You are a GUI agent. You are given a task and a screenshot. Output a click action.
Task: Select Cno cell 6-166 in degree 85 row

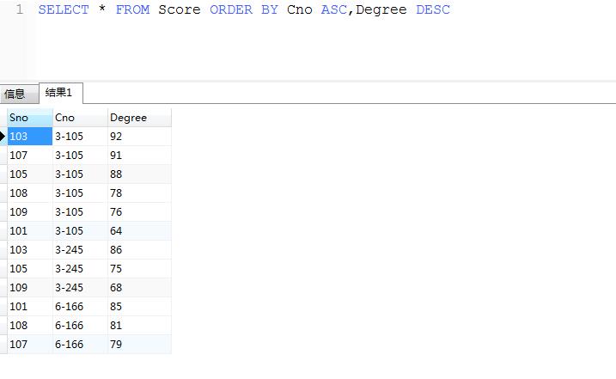[80, 306]
